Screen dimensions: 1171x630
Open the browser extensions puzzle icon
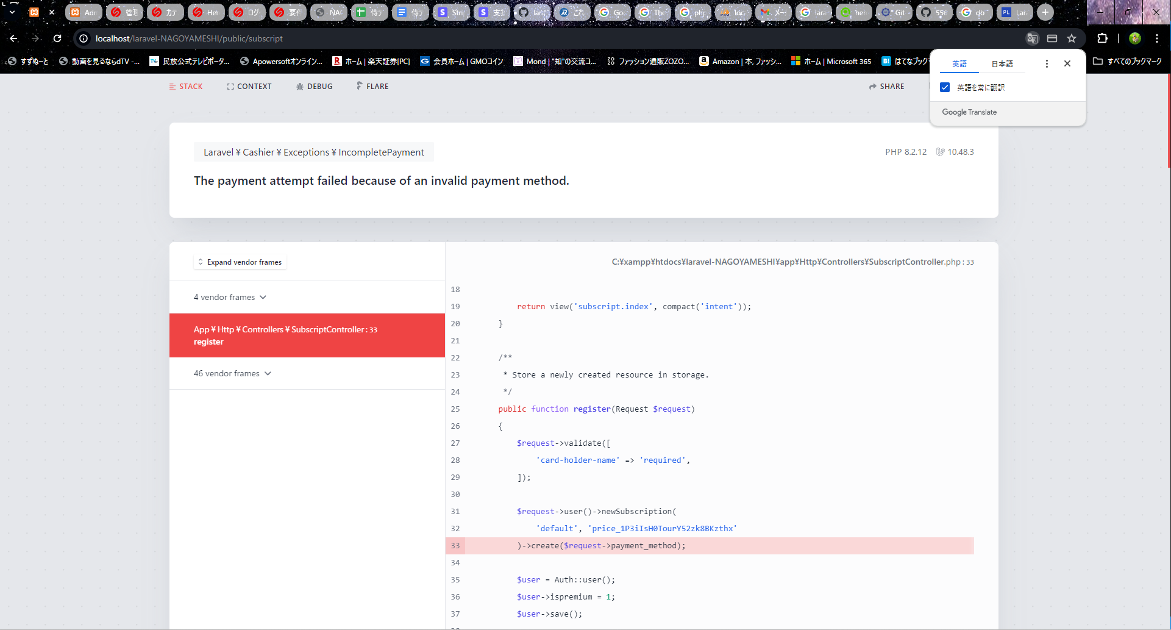click(1102, 38)
